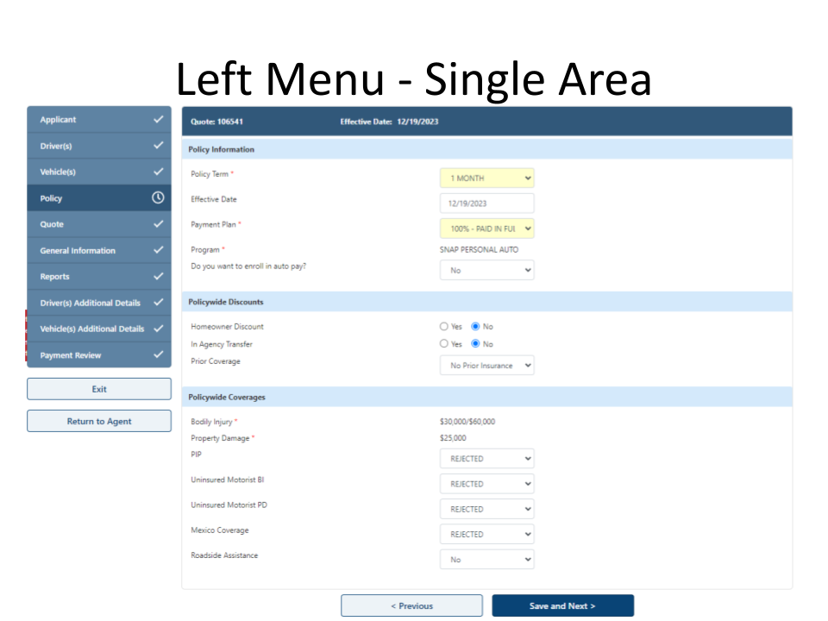Click the checkmark icon next to Reports
Viewport: 828px width, 621px height.
[158, 276]
